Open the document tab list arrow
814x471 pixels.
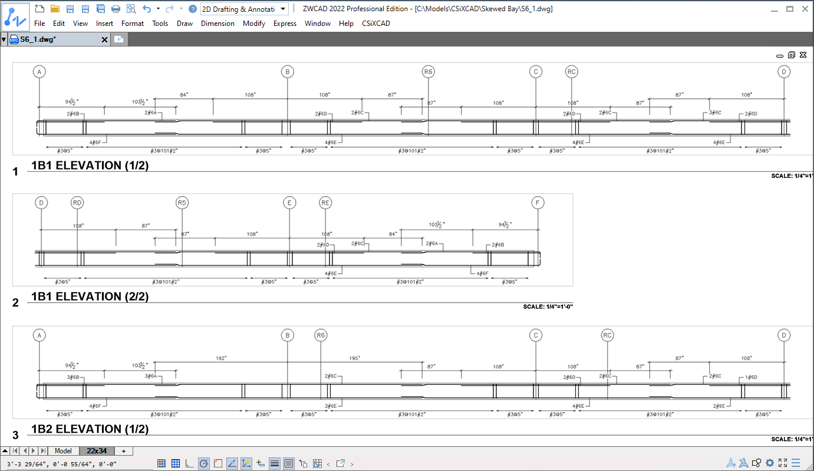(4, 39)
